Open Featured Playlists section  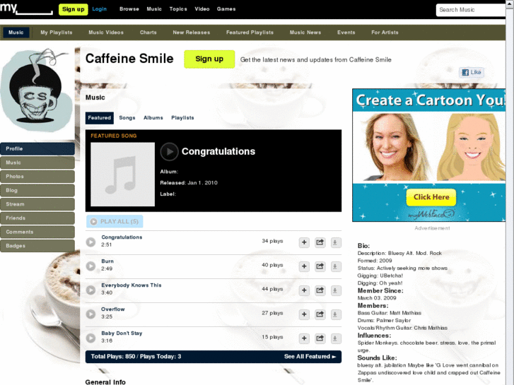click(250, 32)
